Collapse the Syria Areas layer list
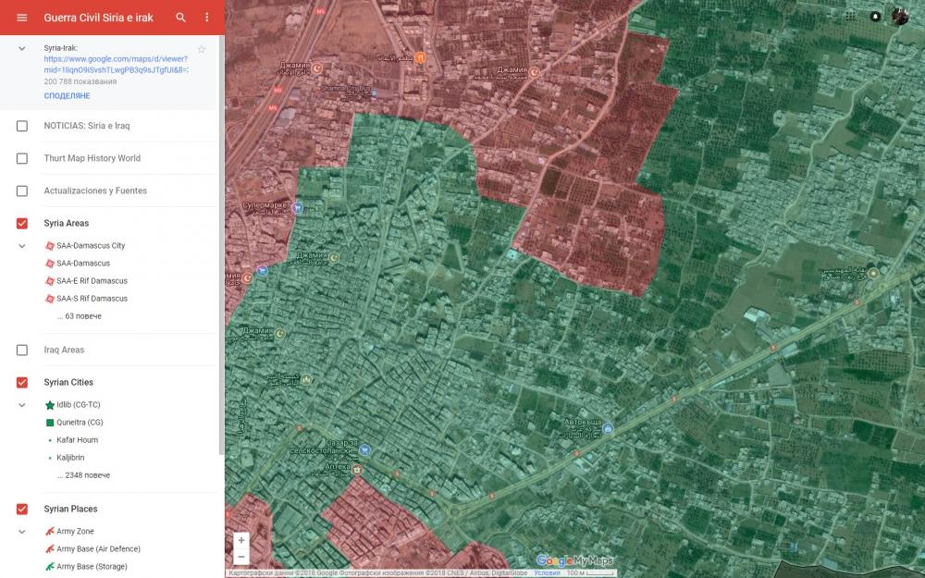Image resolution: width=925 pixels, height=578 pixels. (22, 246)
